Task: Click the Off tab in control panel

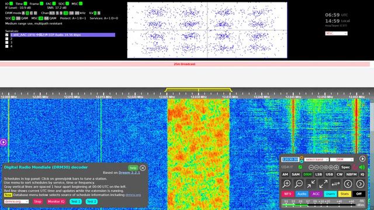Action: click(359, 194)
